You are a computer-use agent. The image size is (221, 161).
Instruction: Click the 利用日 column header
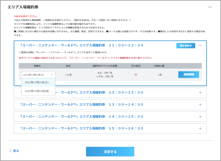tap(37, 66)
